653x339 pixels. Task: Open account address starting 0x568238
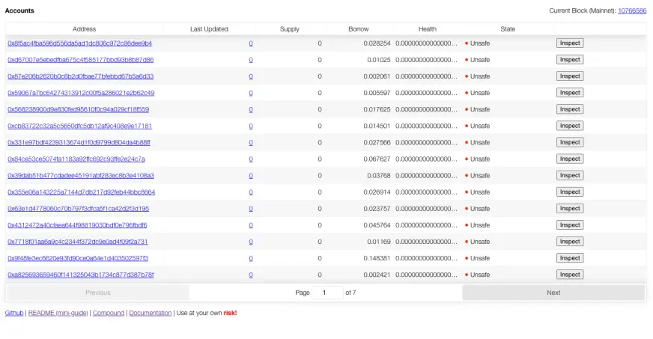tap(79, 109)
